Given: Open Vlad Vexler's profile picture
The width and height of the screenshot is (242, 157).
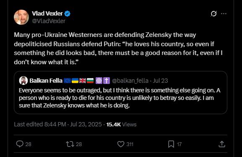Looking at the screenshot, I should pyautogui.click(x=21, y=17).
